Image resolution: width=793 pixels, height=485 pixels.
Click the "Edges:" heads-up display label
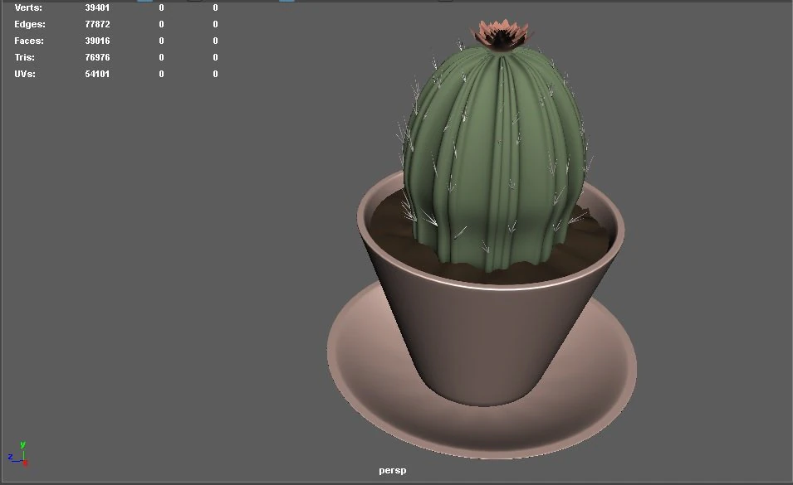tap(30, 24)
